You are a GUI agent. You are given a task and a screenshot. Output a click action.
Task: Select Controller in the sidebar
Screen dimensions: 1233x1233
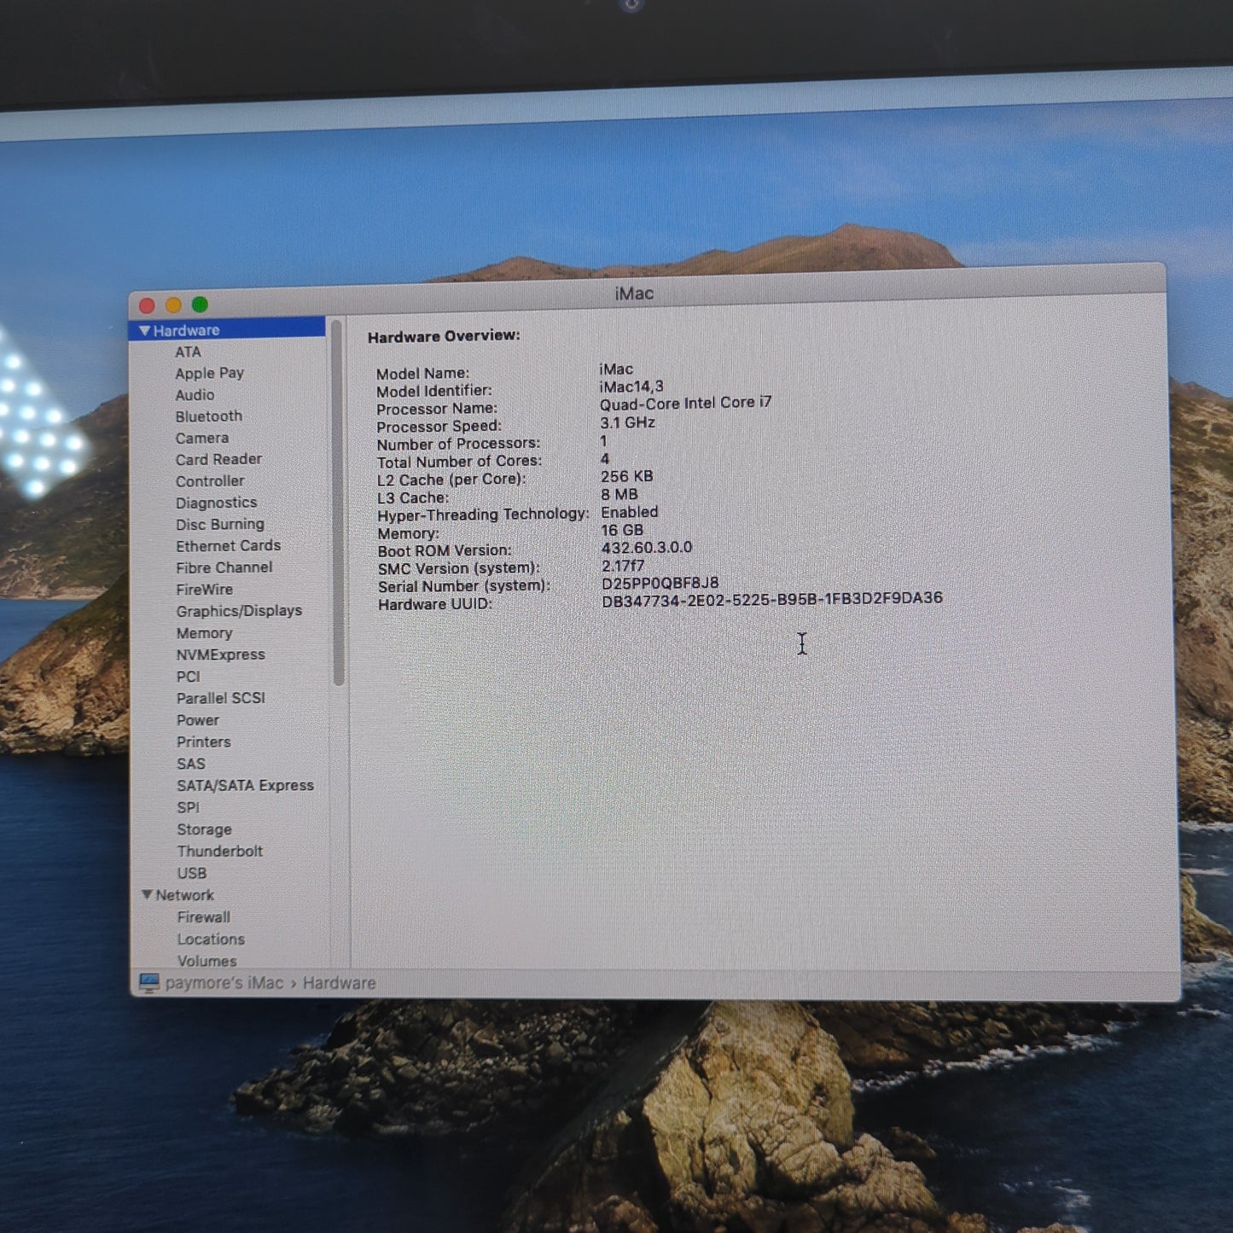210,481
